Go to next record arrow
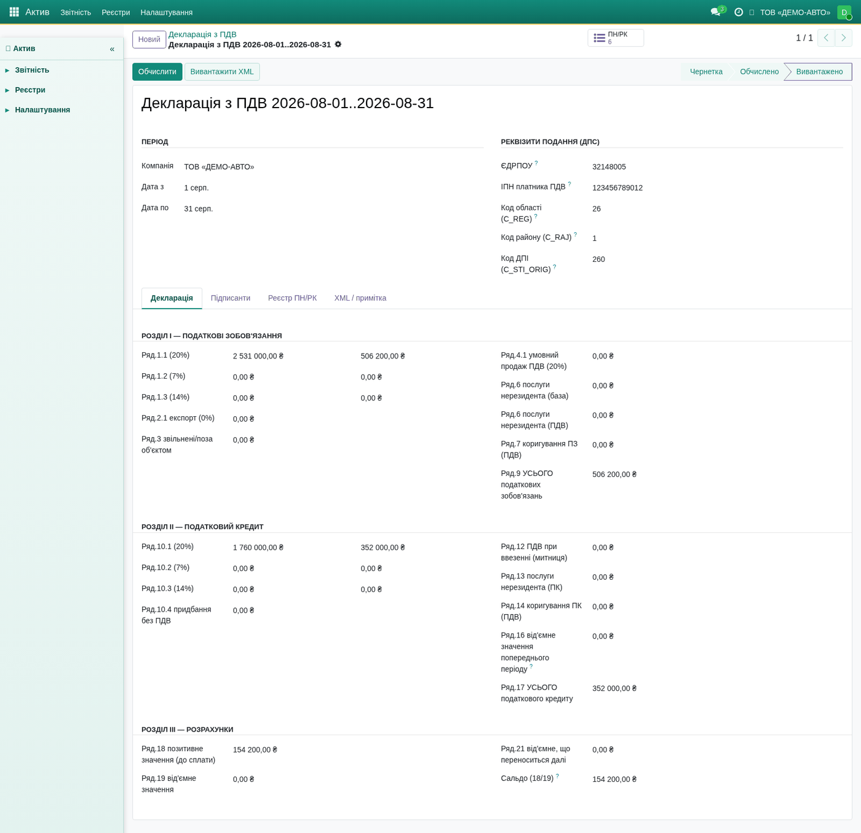The width and height of the screenshot is (861, 833). pos(843,38)
